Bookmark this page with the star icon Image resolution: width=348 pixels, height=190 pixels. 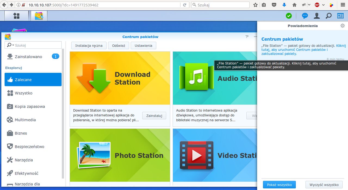tap(255, 5)
